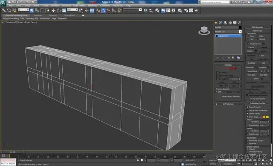Open the Curve Editor icon
Image resolution: width=273 pixels, height=166 pixels.
(x=168, y=10)
